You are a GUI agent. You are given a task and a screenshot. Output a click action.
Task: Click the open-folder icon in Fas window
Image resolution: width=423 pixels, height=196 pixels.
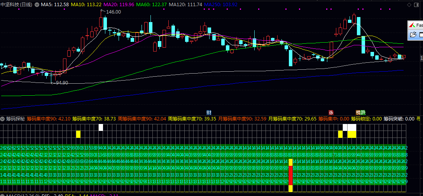(413, 34)
